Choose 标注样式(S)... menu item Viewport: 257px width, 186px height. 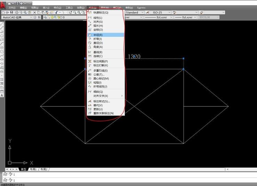[x=106, y=101]
